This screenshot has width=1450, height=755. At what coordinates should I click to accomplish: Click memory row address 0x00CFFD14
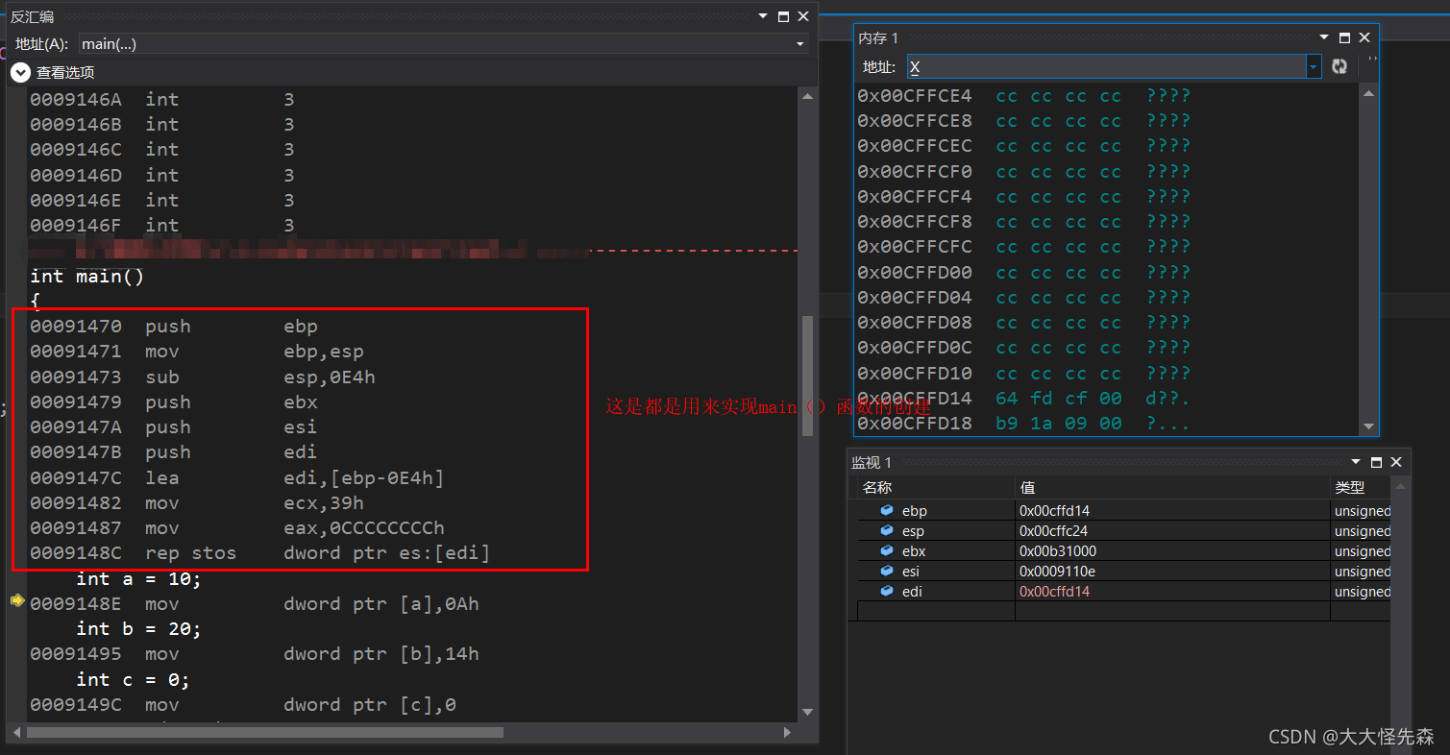click(x=915, y=398)
